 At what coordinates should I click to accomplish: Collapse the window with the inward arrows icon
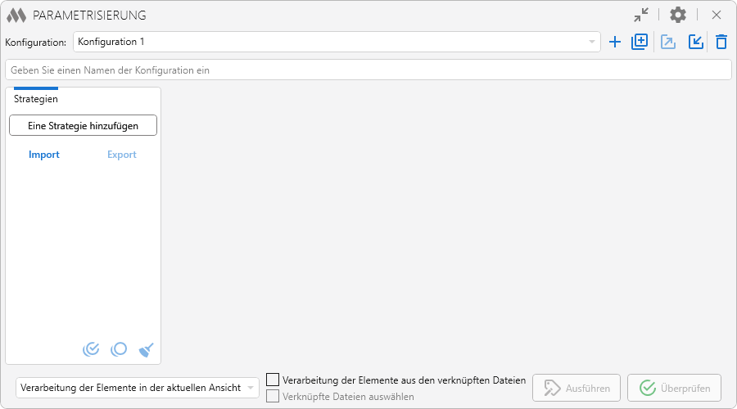click(x=641, y=15)
